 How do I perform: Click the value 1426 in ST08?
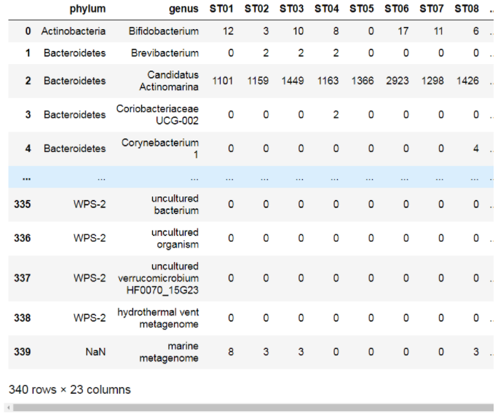467,81
